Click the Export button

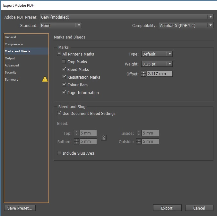coord(167,208)
